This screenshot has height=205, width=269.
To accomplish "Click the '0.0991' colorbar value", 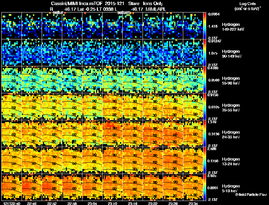I will (214, 188).
